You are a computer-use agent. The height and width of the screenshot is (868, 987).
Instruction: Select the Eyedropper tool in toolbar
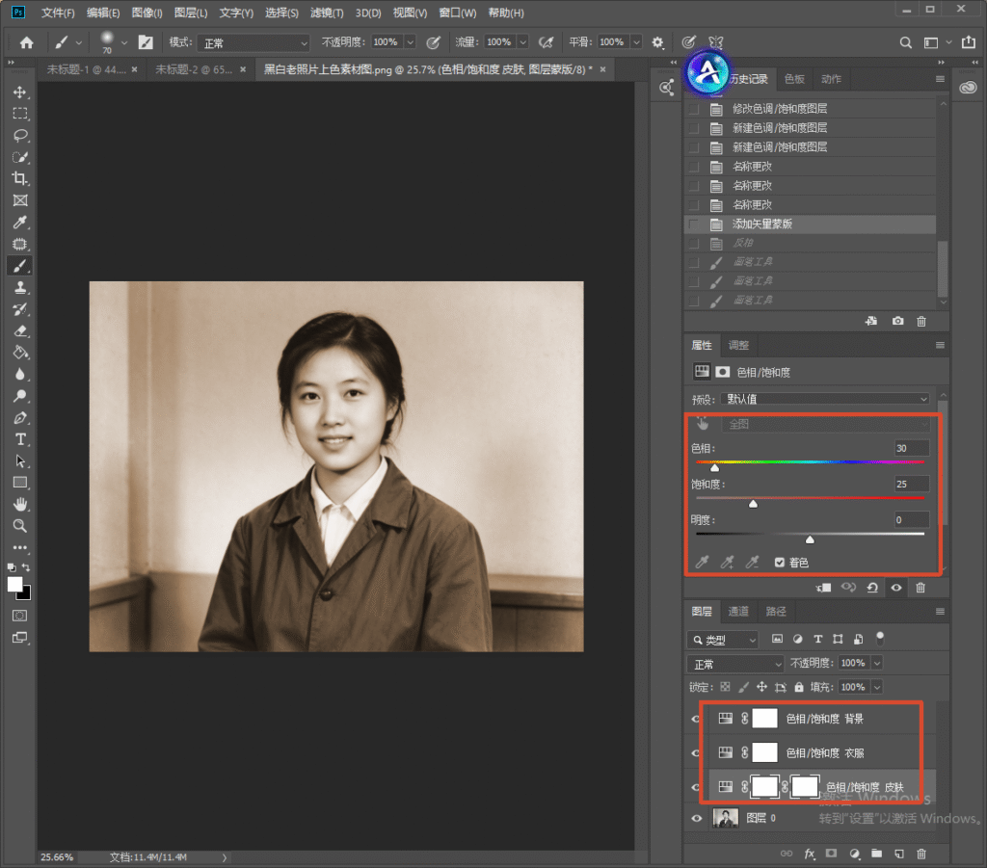pos(20,222)
